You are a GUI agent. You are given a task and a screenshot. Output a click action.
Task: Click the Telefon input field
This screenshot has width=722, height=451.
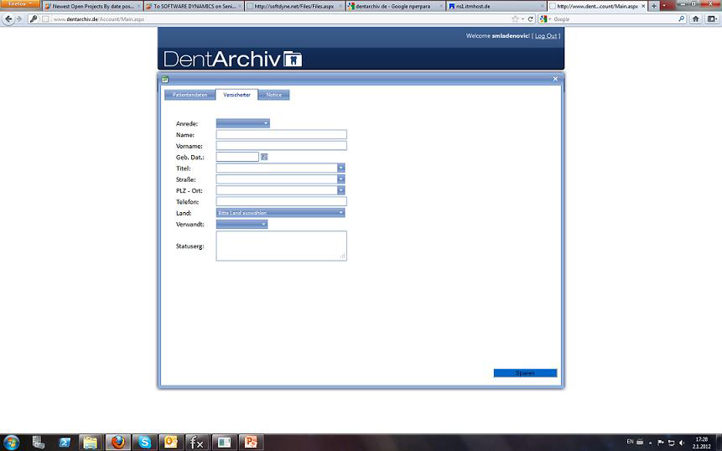pos(282,201)
